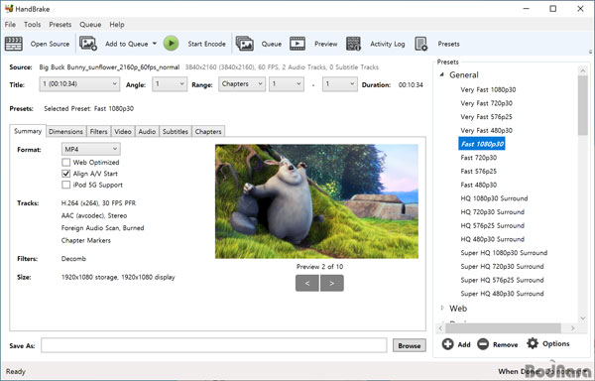Open the Format MP4 dropdown
Image resolution: width=595 pixels, height=381 pixels.
pyautogui.click(x=90, y=149)
